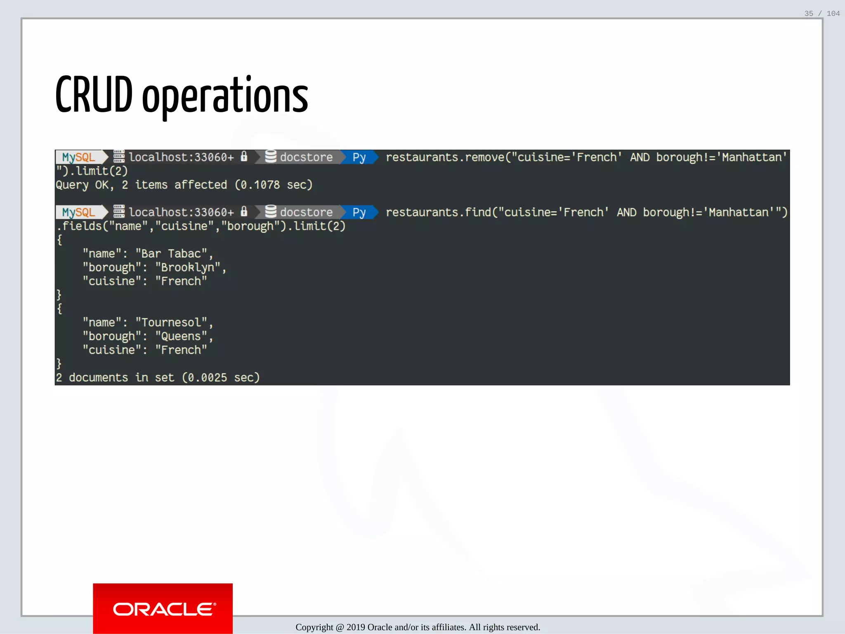This screenshot has height=634, width=845.
Task: Click the database icon beside the first docstore
Action: click(x=271, y=156)
